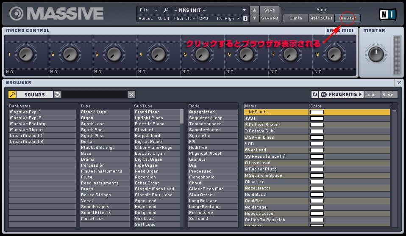Select Plucked Strings type
Viewport: 406px width, 236px height.
click(x=105, y=148)
